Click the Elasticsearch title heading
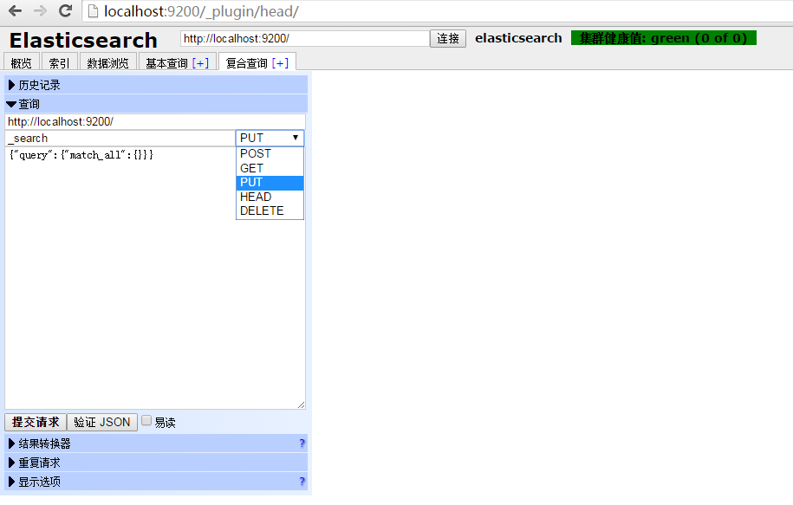Image resolution: width=793 pixels, height=505 pixels. [x=83, y=41]
